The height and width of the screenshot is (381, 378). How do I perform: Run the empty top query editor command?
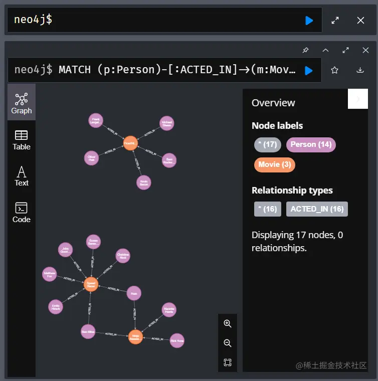click(309, 21)
